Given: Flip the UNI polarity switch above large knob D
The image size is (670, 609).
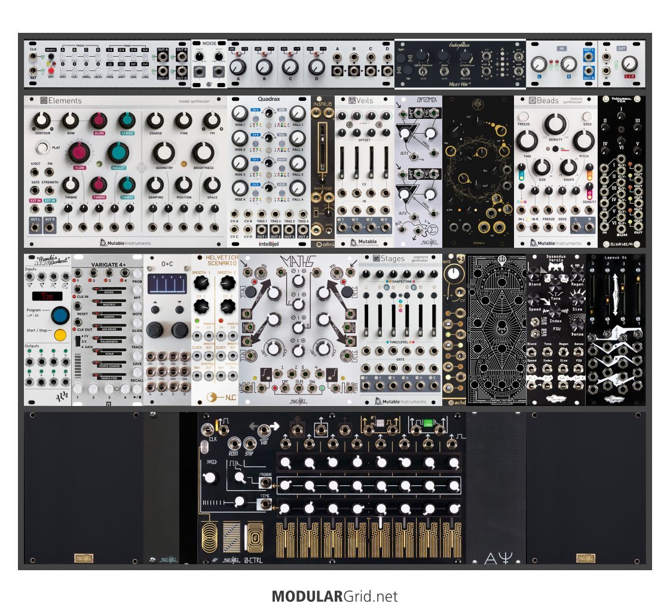Looking at the screenshot, I should point(317,54).
